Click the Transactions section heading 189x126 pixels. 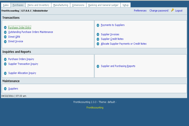pyautogui.click(x=11, y=18)
